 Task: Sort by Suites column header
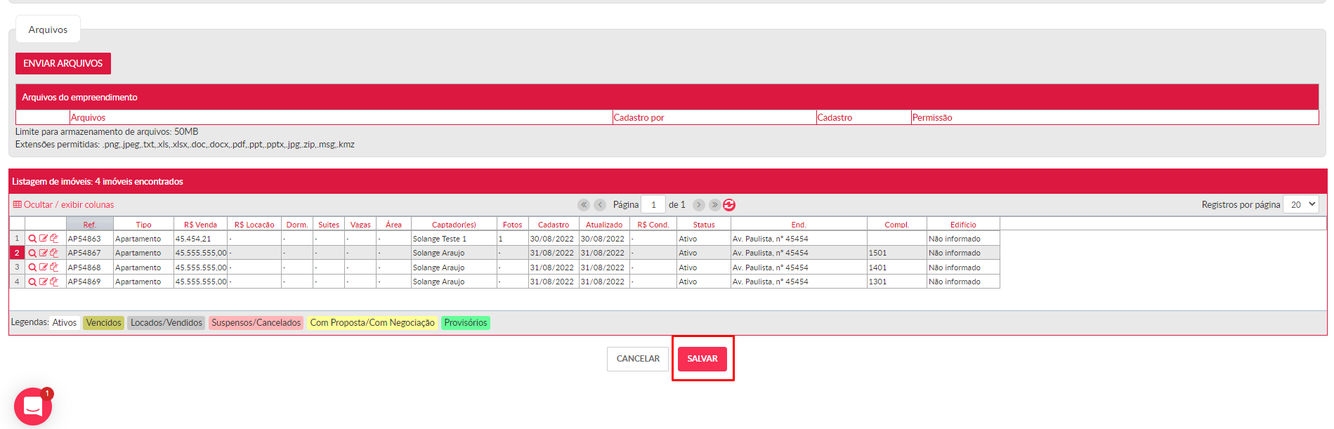(329, 225)
